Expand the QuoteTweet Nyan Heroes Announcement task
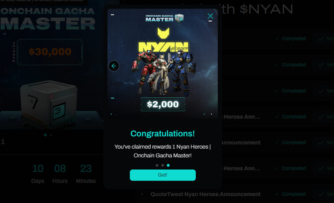Image resolution: width=334 pixels, height=203 pixels. point(142,194)
